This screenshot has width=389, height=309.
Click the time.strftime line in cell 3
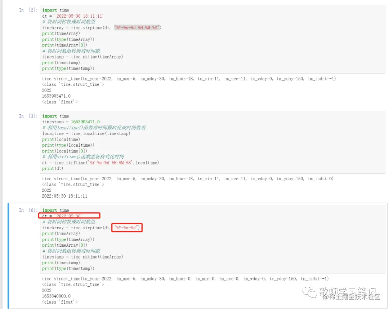coord(100,163)
